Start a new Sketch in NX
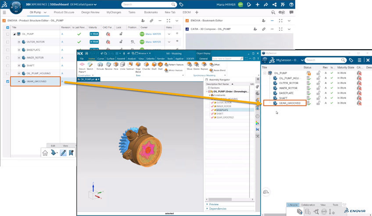This screenshot has height=216, width=372. coord(90,66)
